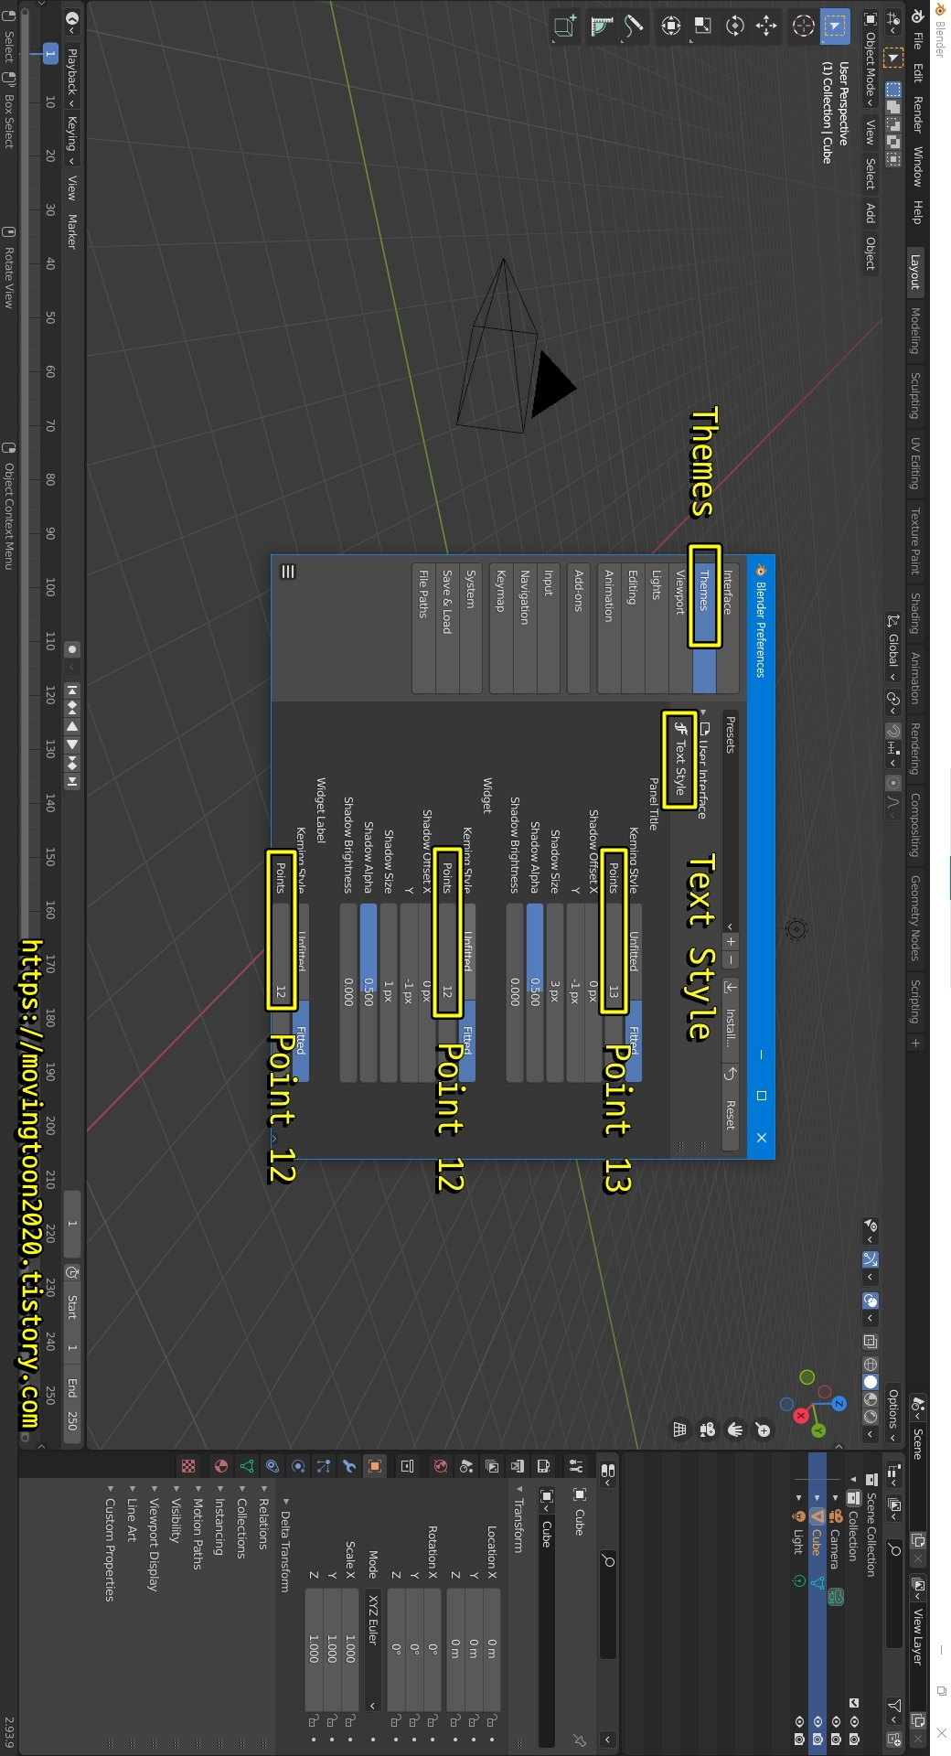Select the Rotate tool
951x1756 pixels.
pyautogui.click(x=734, y=26)
